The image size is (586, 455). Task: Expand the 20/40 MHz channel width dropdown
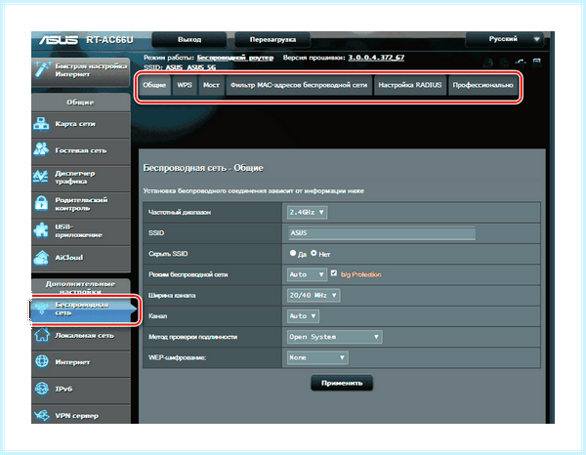pos(314,295)
